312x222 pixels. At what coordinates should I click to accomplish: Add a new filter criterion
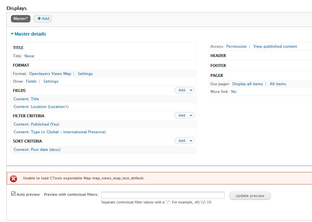tap(182, 115)
